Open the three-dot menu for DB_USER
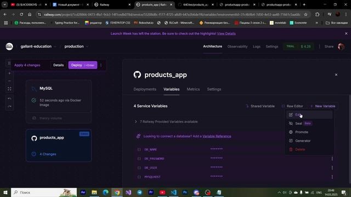Viewport: 351px width, 197px height. [332, 168]
